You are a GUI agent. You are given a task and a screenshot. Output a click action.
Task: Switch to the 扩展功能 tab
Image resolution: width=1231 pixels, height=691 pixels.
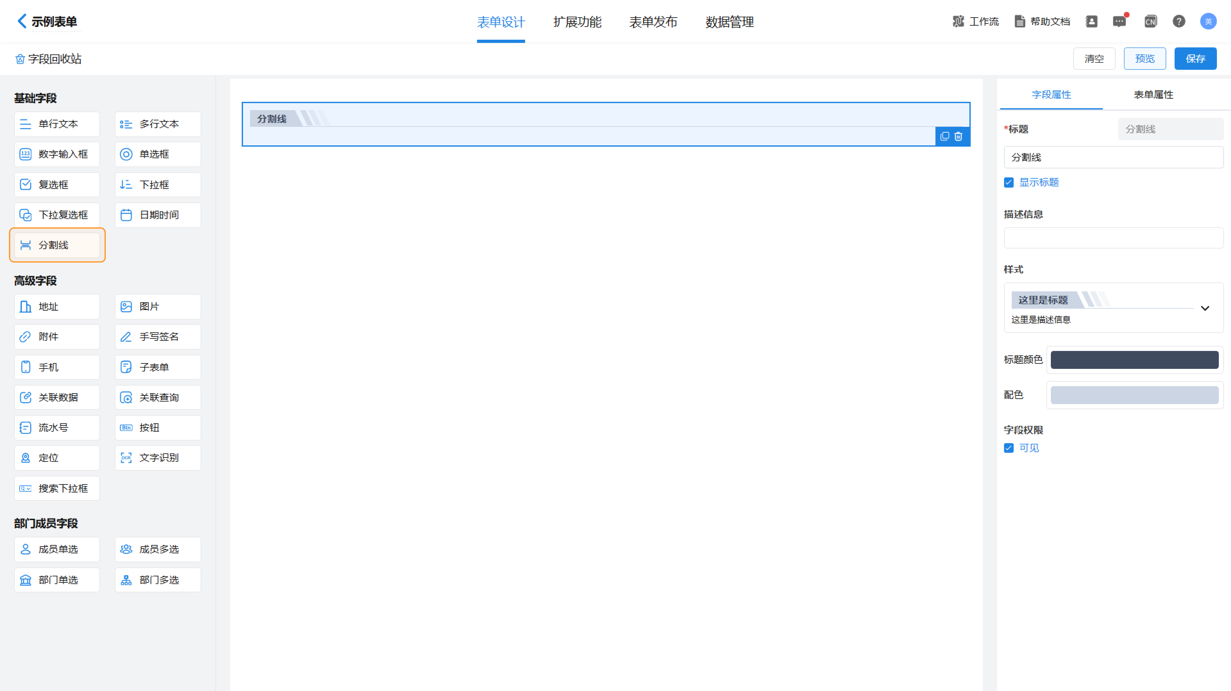(x=577, y=22)
